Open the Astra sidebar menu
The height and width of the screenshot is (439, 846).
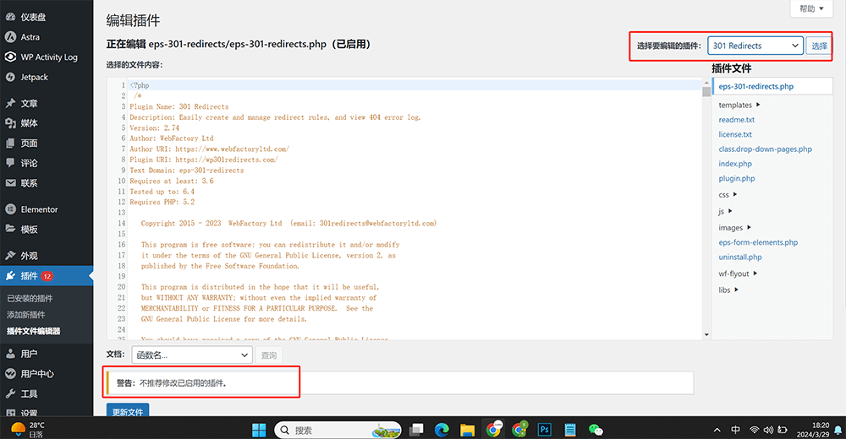[x=30, y=37]
